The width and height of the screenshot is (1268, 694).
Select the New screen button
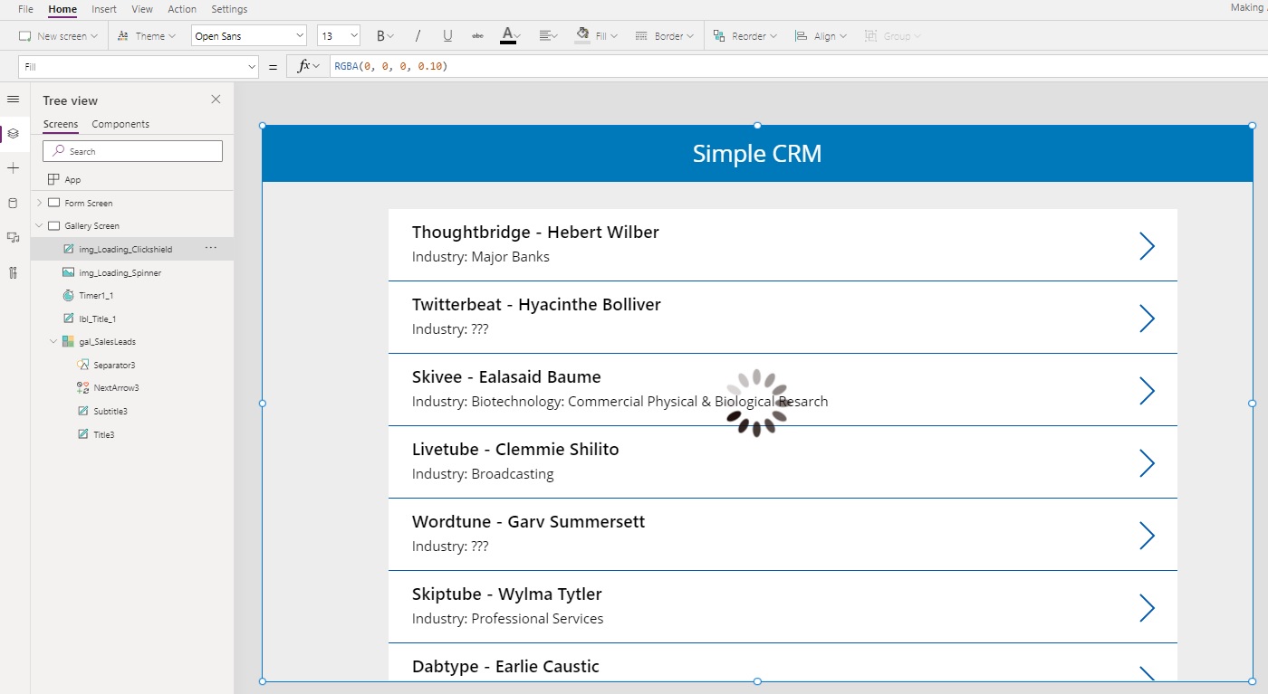57,35
